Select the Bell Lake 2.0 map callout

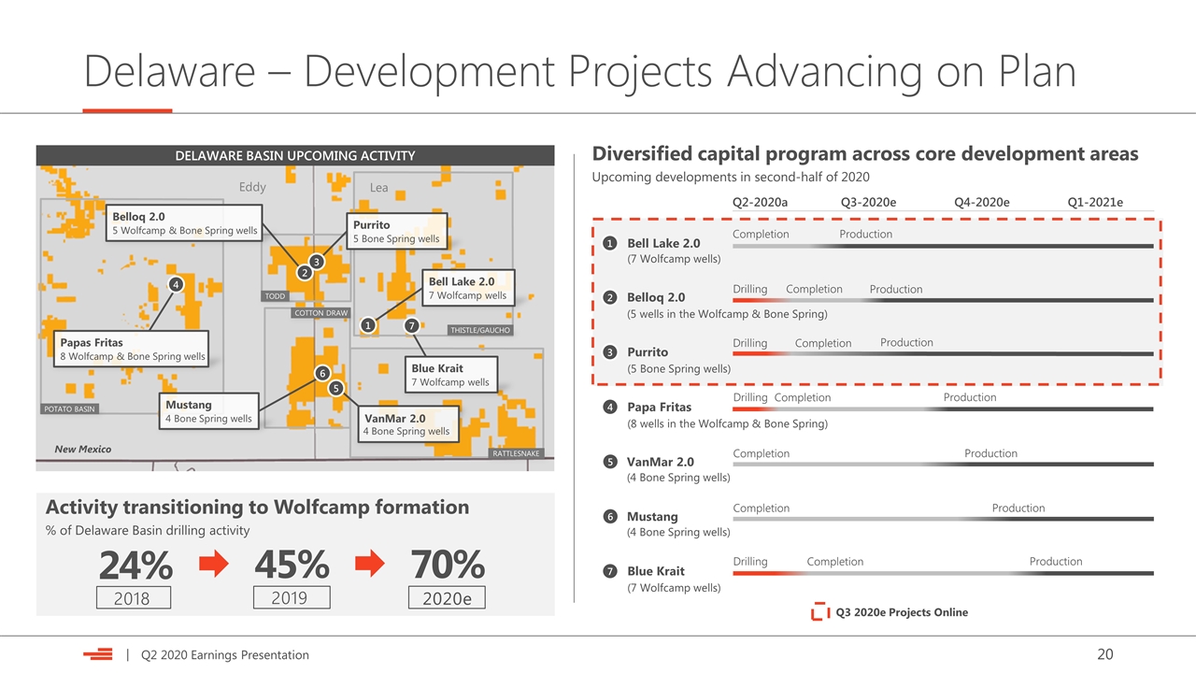coord(467,288)
